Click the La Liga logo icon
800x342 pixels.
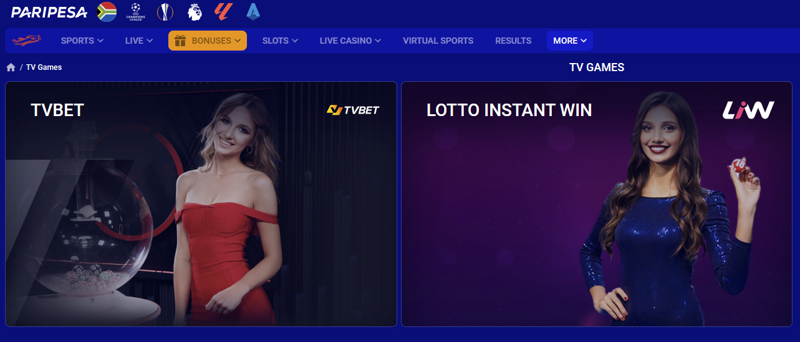coord(224,11)
